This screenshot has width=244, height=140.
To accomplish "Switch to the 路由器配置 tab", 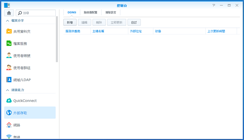I will coord(90,13).
